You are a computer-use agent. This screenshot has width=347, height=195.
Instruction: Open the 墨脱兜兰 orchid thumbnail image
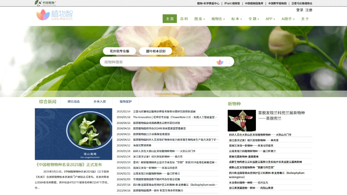[x=241, y=120]
